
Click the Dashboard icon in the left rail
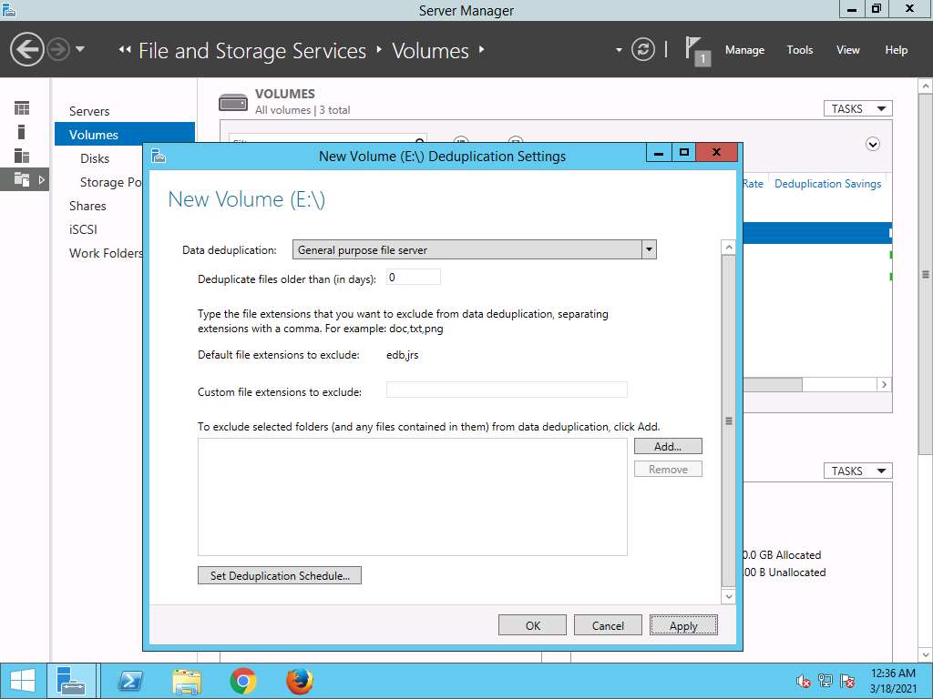pos(22,108)
